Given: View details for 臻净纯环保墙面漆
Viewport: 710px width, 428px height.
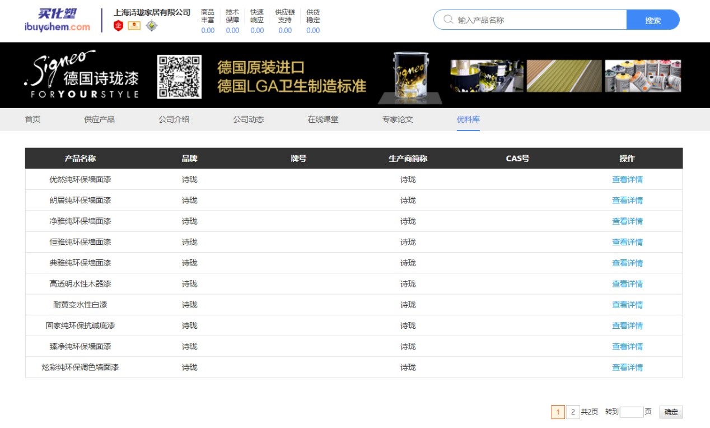Looking at the screenshot, I should click(x=627, y=347).
